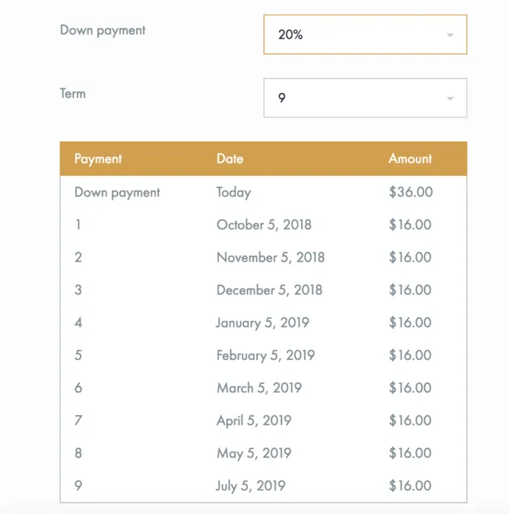Click the Term field label

pyautogui.click(x=73, y=94)
